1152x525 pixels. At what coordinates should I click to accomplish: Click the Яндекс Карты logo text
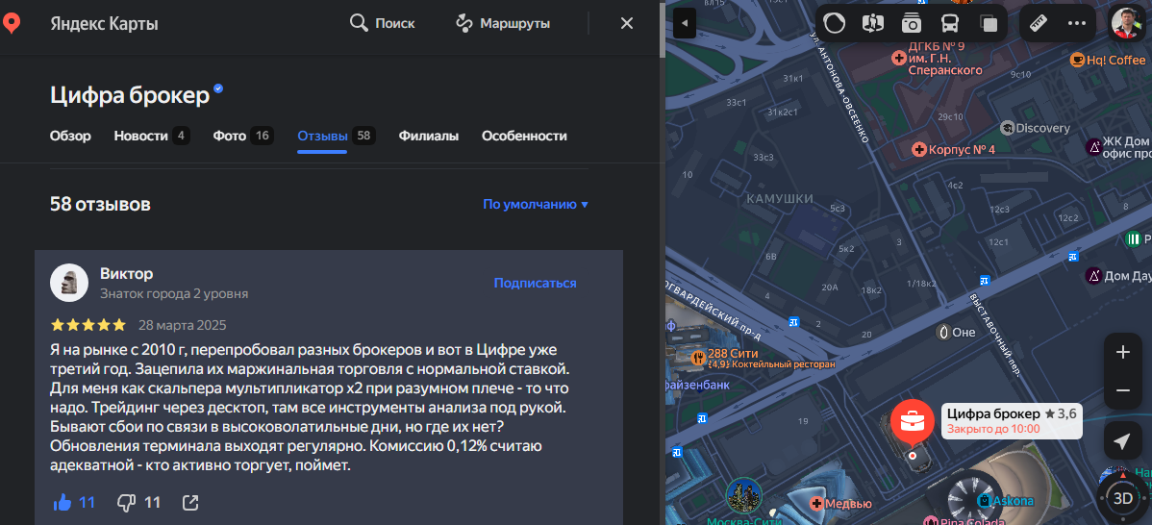104,23
